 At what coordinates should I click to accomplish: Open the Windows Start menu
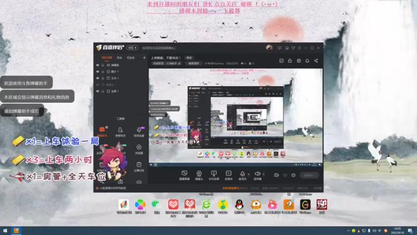coord(5,231)
